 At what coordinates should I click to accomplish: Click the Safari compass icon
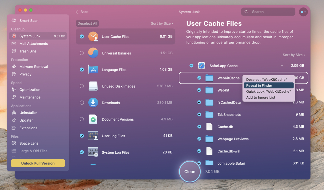(202, 65)
